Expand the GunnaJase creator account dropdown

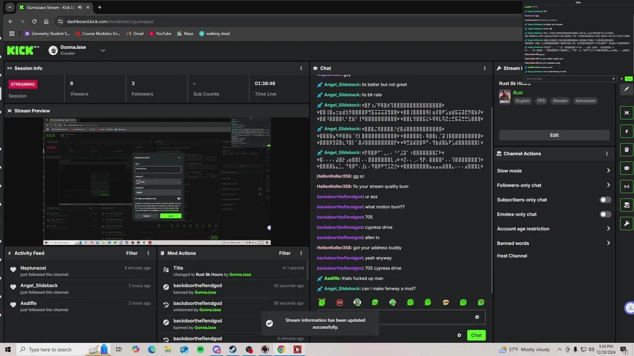pyautogui.click(x=103, y=50)
